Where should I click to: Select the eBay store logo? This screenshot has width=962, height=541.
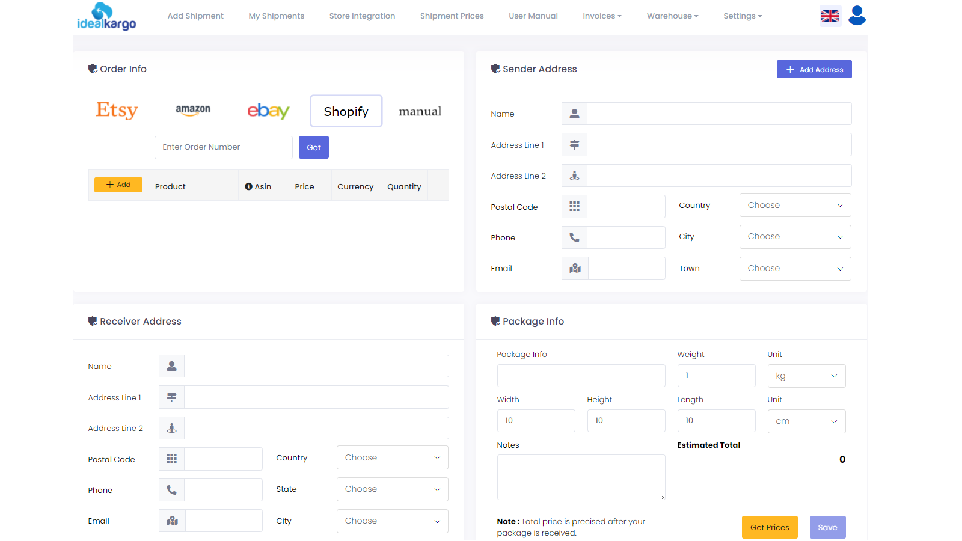click(x=268, y=111)
